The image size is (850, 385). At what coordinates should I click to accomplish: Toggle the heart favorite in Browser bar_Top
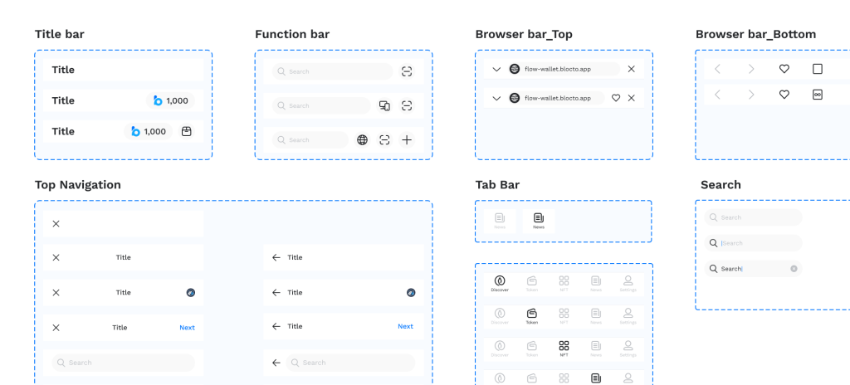[x=616, y=98]
